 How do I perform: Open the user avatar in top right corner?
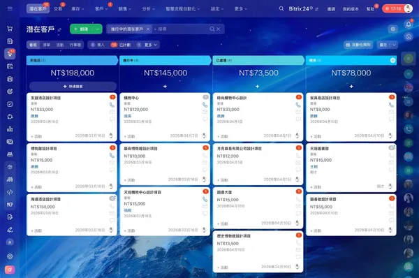[408, 8]
